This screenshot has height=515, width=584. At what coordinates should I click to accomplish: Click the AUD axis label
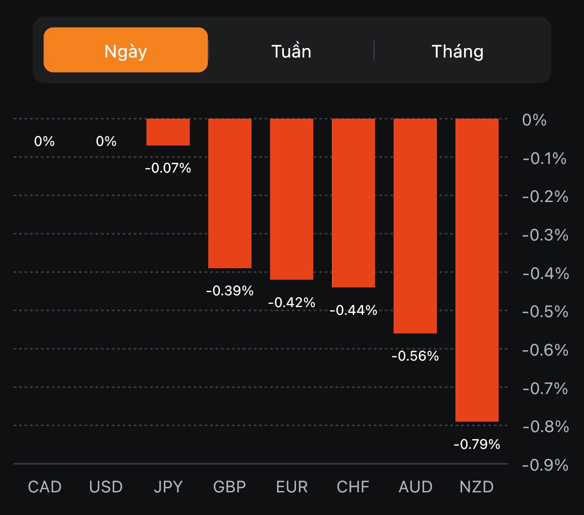[x=415, y=487]
